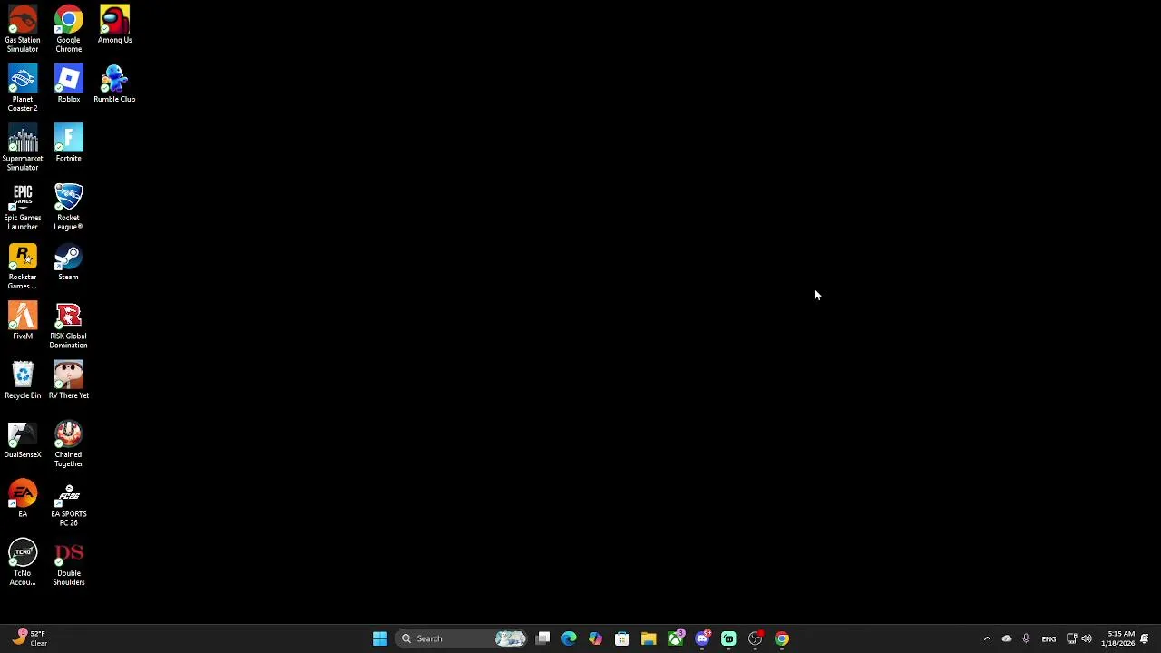Select the Chained Together desktop icon
The width and height of the screenshot is (1161, 653).
click(x=68, y=443)
